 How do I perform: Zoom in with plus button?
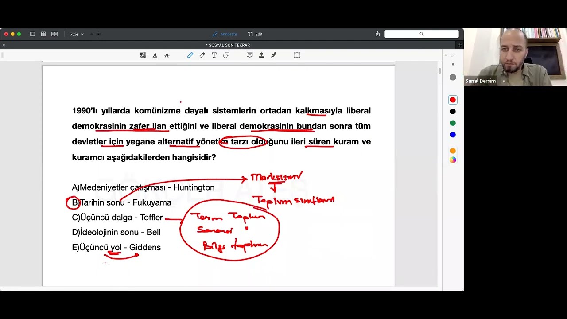coord(99,34)
